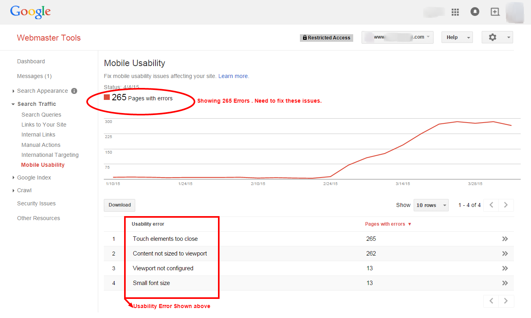
Task: Select Mobile Usability in sidebar
Action: click(x=43, y=165)
